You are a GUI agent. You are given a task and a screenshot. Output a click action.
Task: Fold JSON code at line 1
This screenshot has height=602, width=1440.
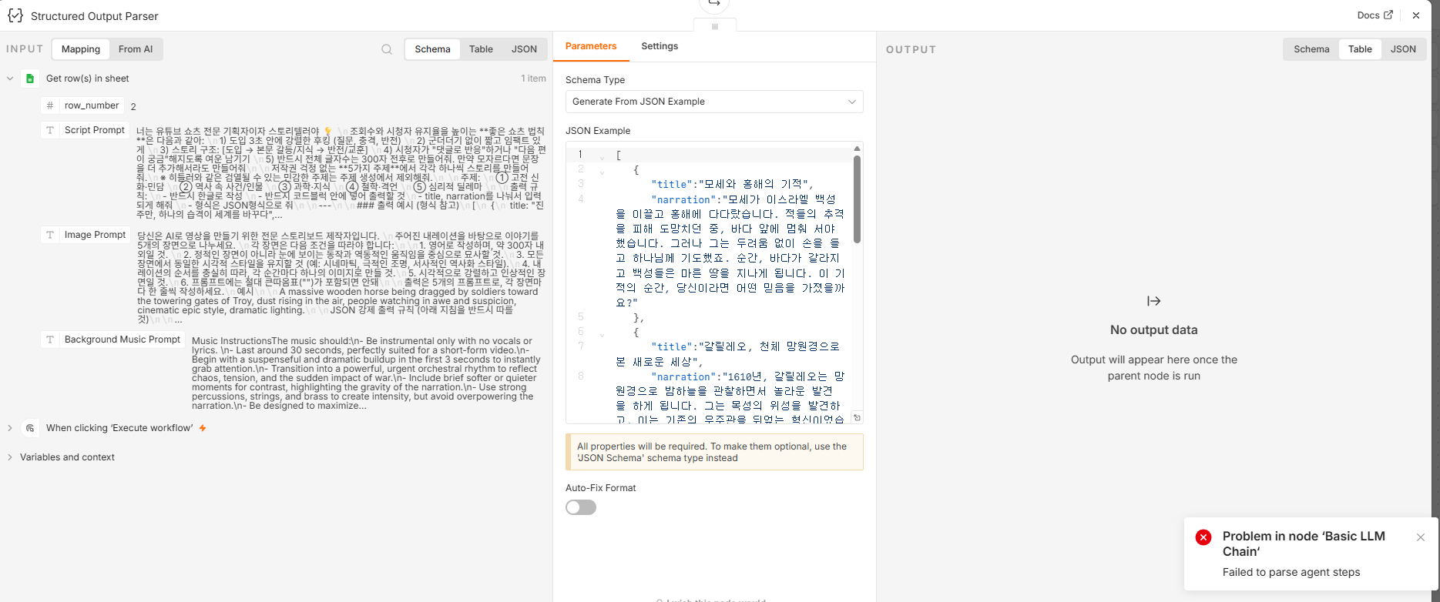tap(603, 156)
